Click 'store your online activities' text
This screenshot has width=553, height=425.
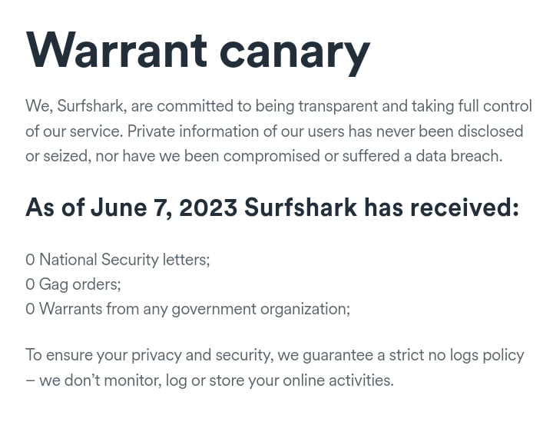[301, 380]
